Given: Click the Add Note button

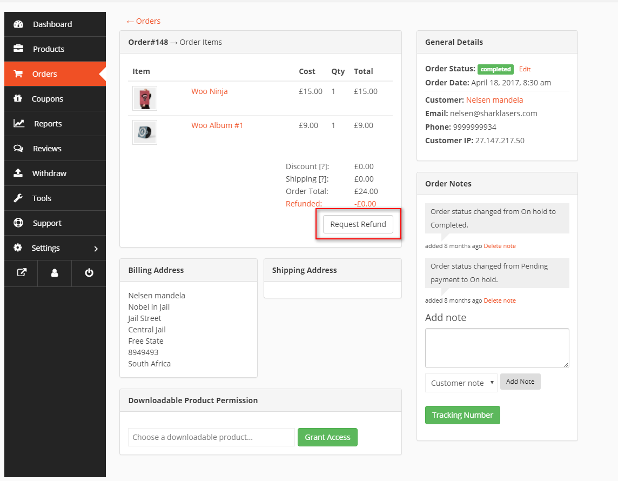Looking at the screenshot, I should coord(520,382).
